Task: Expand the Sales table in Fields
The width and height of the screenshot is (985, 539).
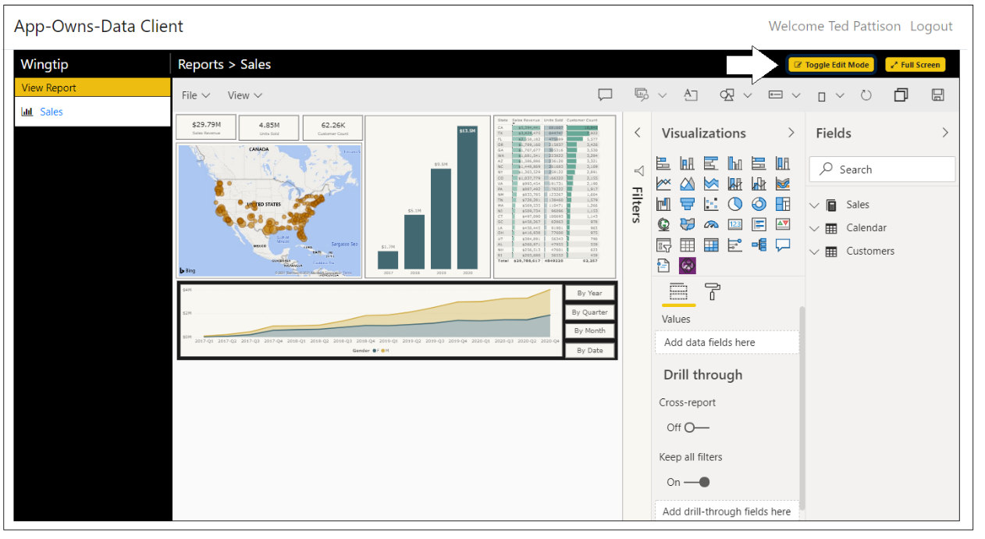Action: (815, 205)
